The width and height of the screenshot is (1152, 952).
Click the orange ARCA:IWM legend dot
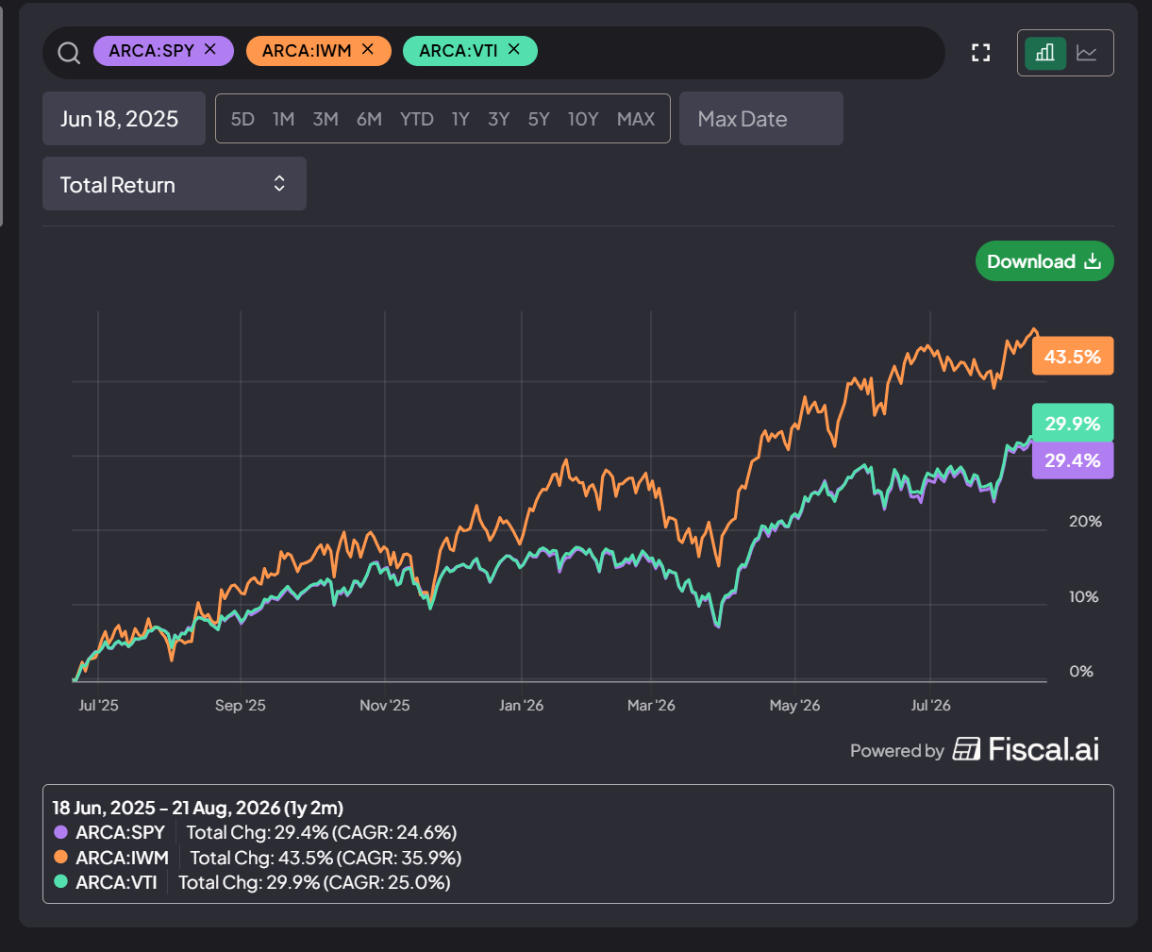pos(61,857)
